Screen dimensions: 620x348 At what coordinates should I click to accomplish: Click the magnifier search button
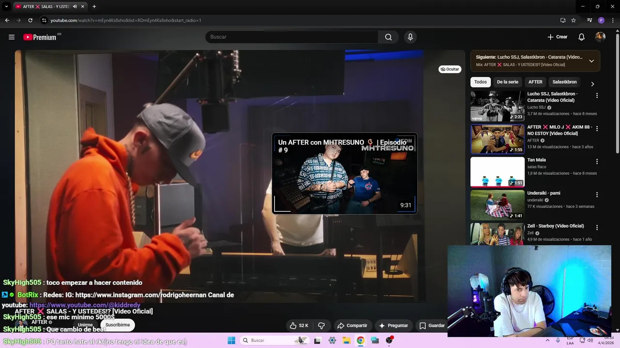pos(388,37)
